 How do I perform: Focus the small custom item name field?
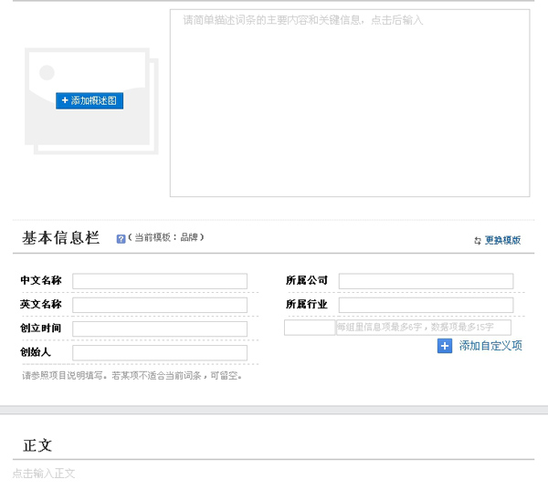[x=310, y=328]
